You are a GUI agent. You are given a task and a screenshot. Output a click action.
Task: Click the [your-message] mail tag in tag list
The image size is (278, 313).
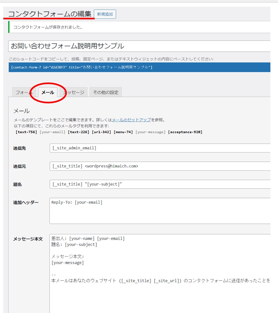click(x=151, y=132)
